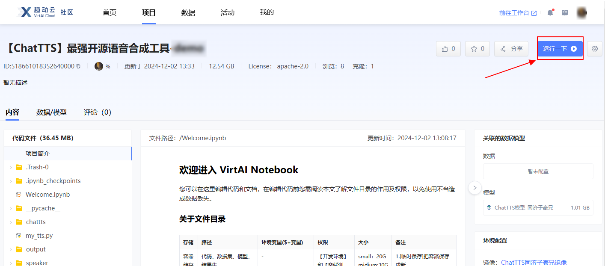The image size is (605, 266).
Task: Collapse the right sidebar with the chevron
Action: 475,188
